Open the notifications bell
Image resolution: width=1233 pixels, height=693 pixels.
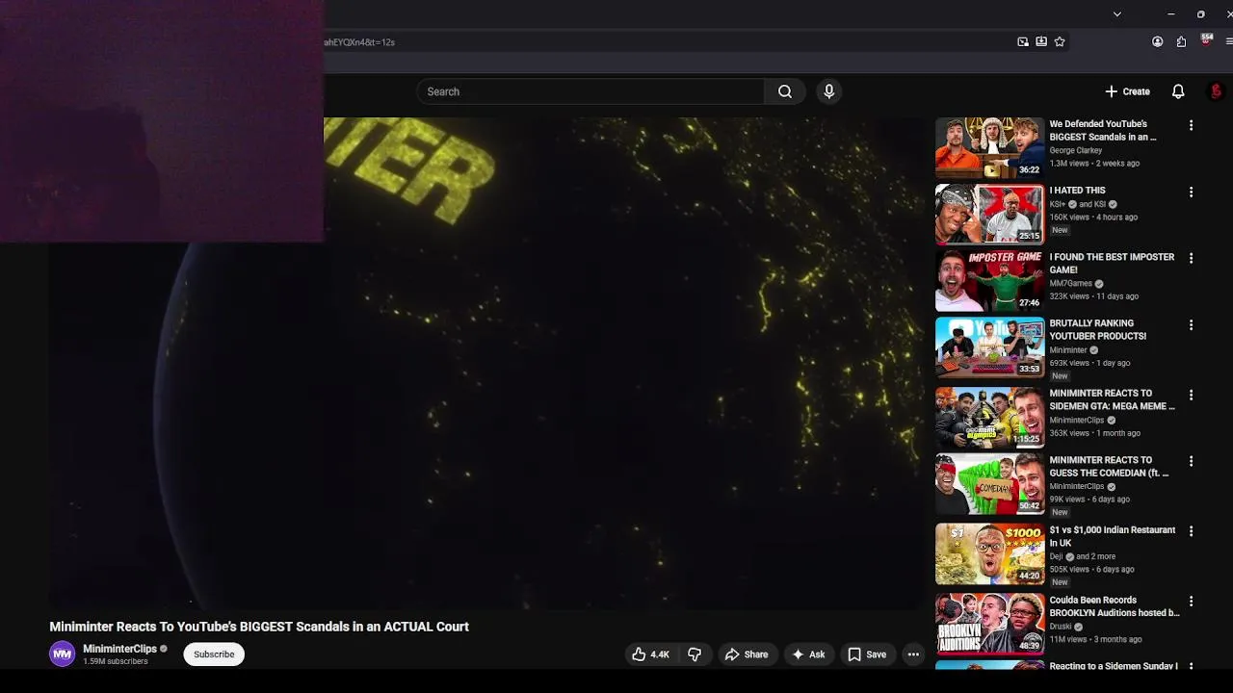(x=1177, y=91)
